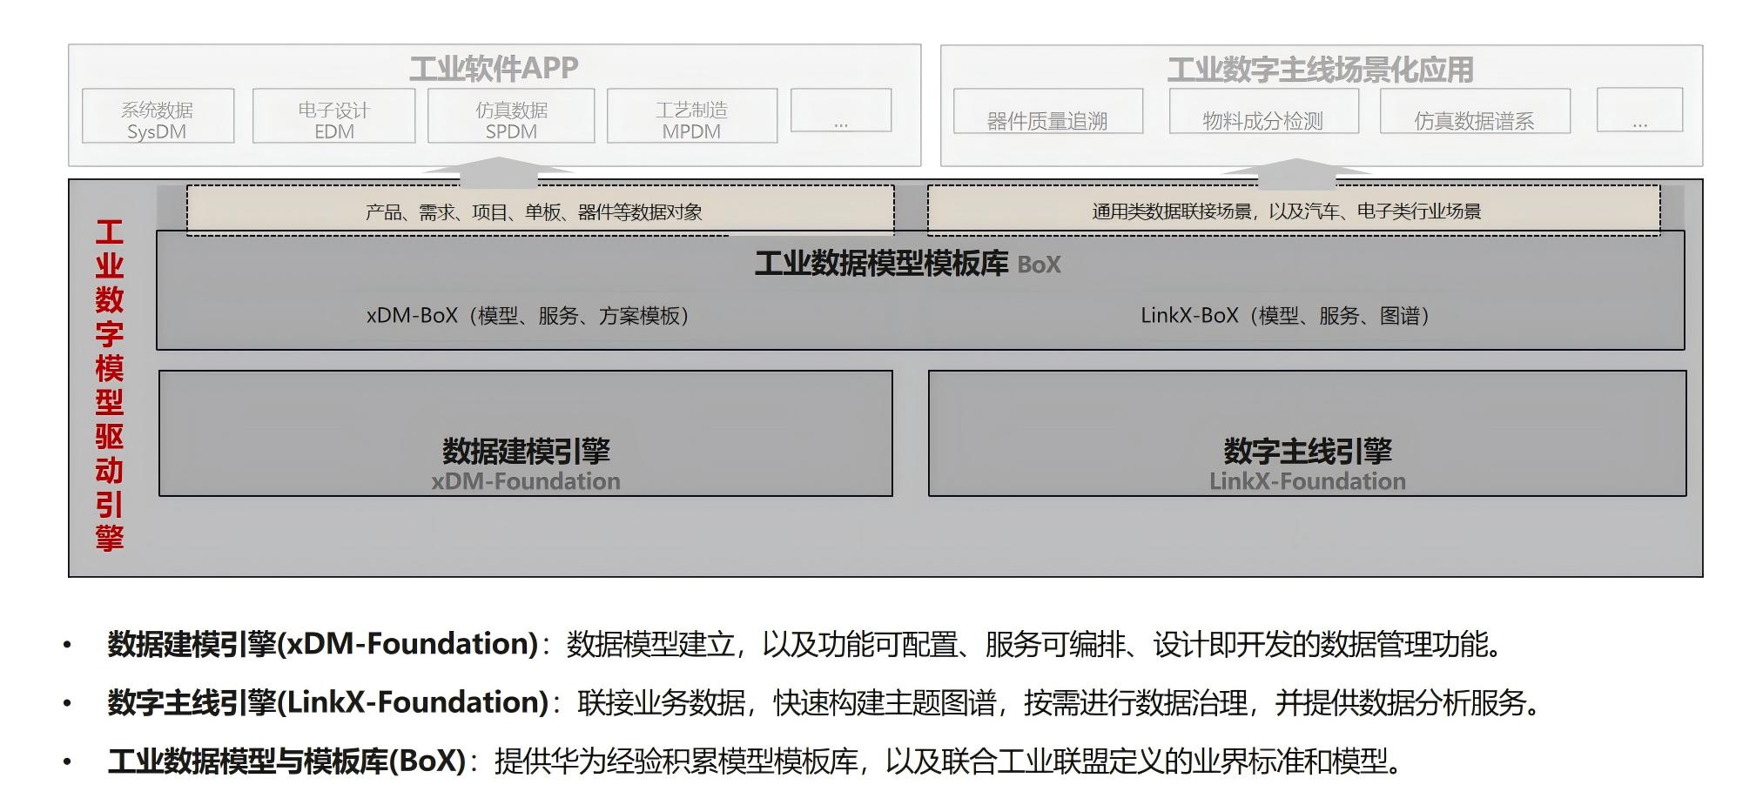Viewport: 1763px width, 805px height.
Task: Click the EDM 电子设计 module
Action: (335, 116)
